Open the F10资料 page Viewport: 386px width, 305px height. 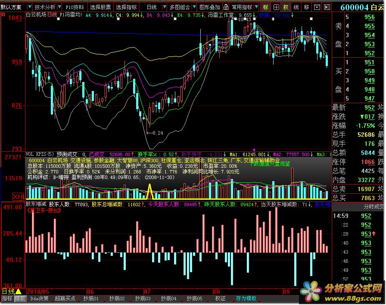tap(75, 7)
